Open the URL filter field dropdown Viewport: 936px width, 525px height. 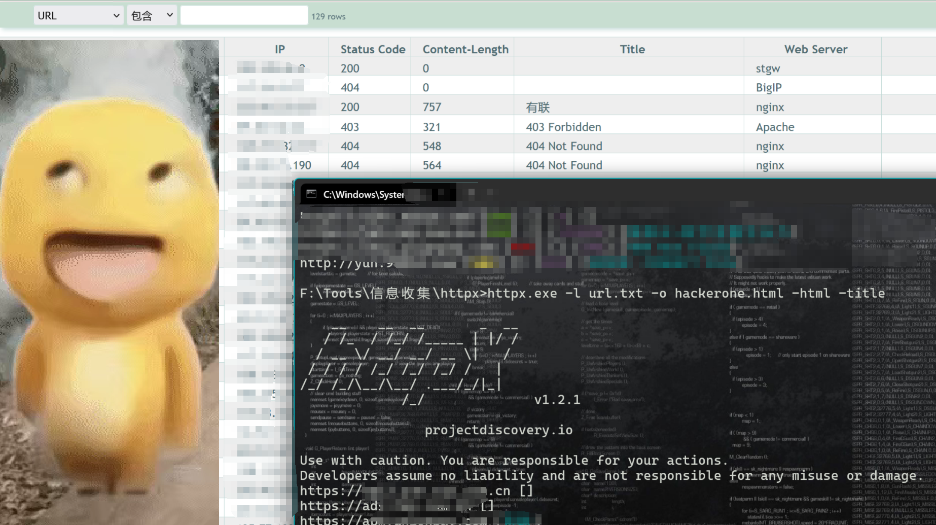coord(79,16)
